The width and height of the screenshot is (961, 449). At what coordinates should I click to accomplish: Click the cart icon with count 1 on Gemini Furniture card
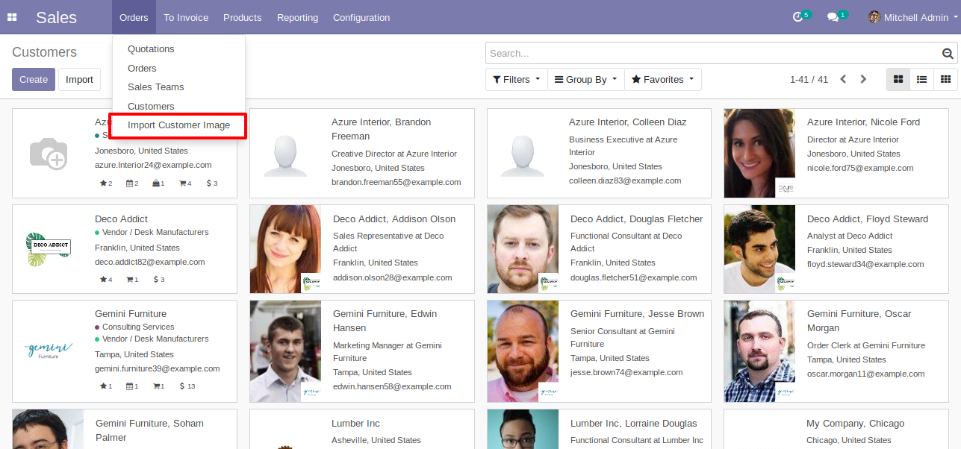(x=156, y=386)
